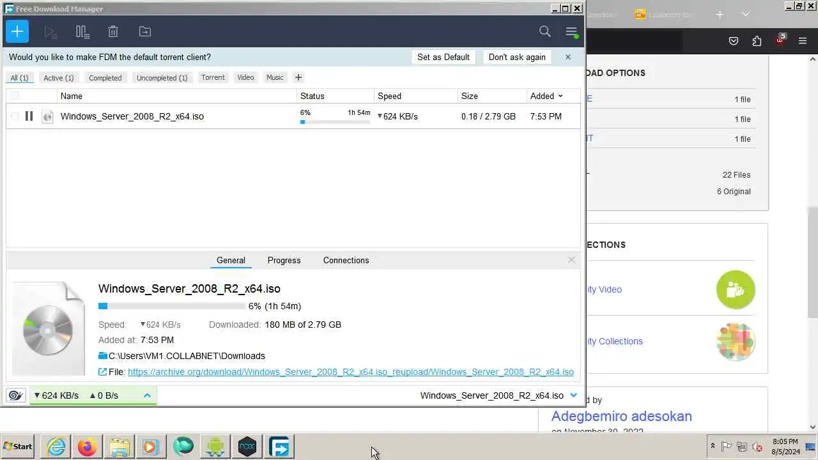Open the search magnifier in FDM

click(x=545, y=31)
